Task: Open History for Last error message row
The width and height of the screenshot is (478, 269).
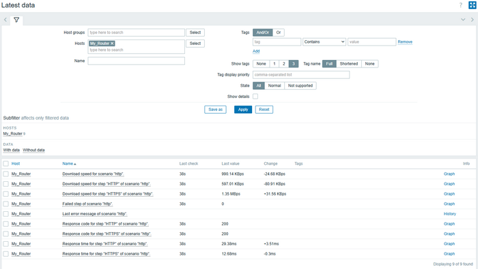Action: coord(449,214)
